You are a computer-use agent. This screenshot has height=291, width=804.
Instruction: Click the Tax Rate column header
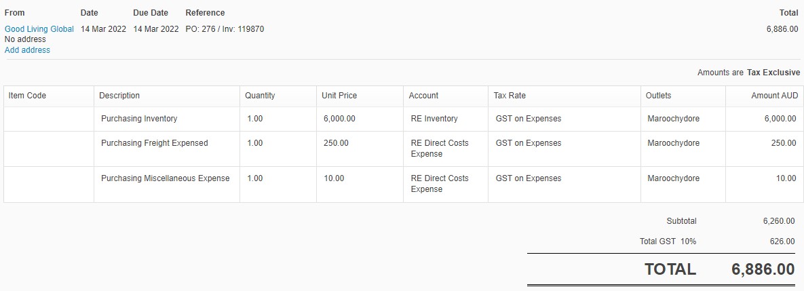[509, 96]
